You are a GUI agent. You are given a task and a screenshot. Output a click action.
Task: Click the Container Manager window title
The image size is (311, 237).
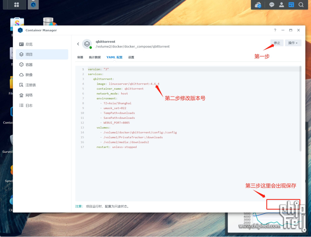pos(41,30)
